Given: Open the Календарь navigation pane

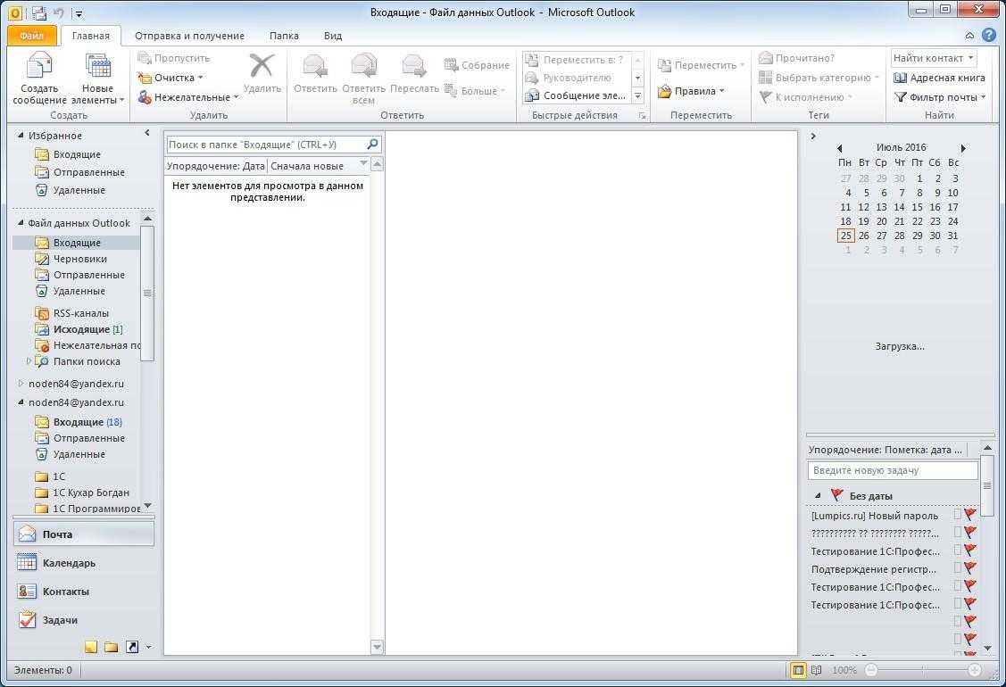Looking at the screenshot, I should (69, 563).
